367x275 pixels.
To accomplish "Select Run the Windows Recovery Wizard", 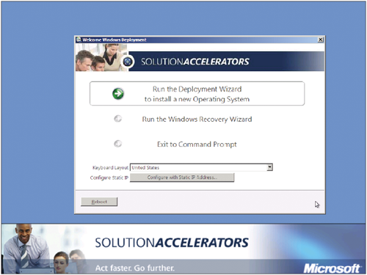I will (x=197, y=120).
